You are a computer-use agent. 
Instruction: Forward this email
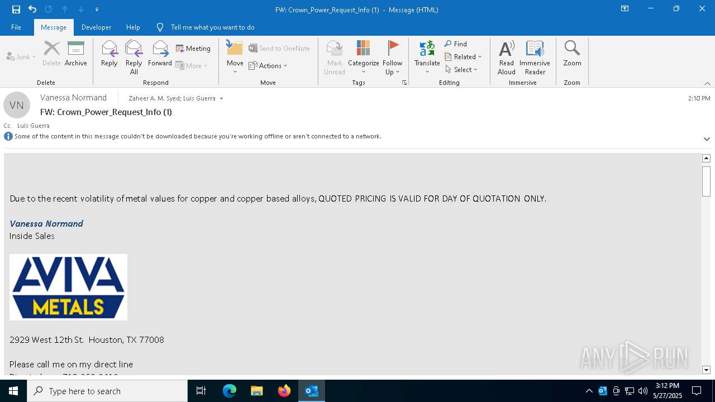(160, 54)
